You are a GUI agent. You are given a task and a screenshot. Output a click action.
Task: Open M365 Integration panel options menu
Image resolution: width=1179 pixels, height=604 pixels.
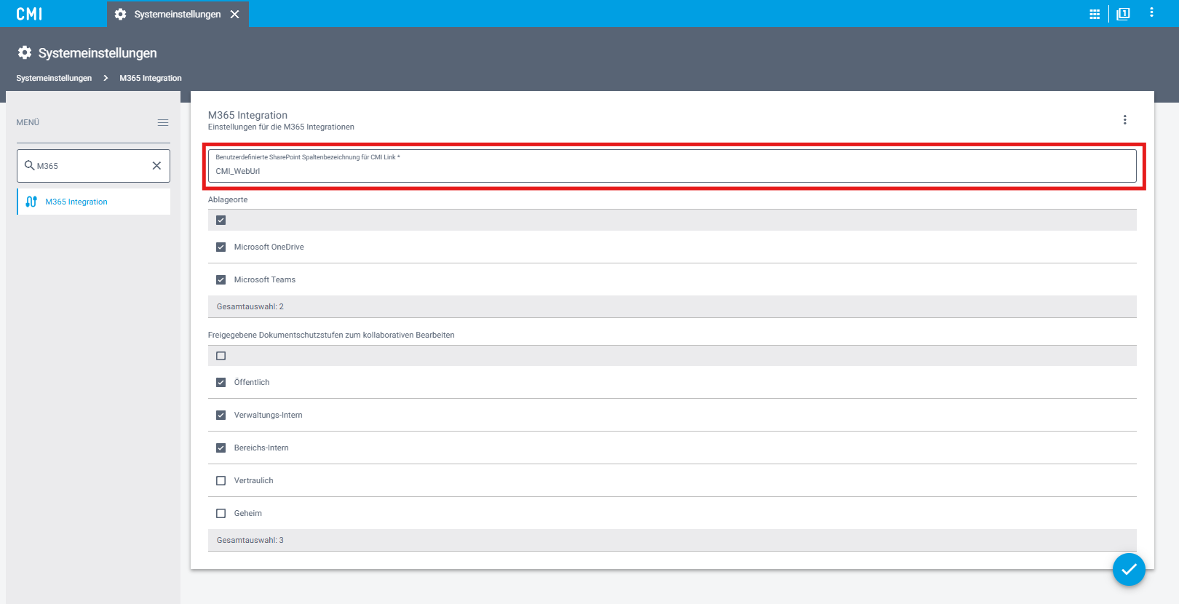click(x=1124, y=120)
